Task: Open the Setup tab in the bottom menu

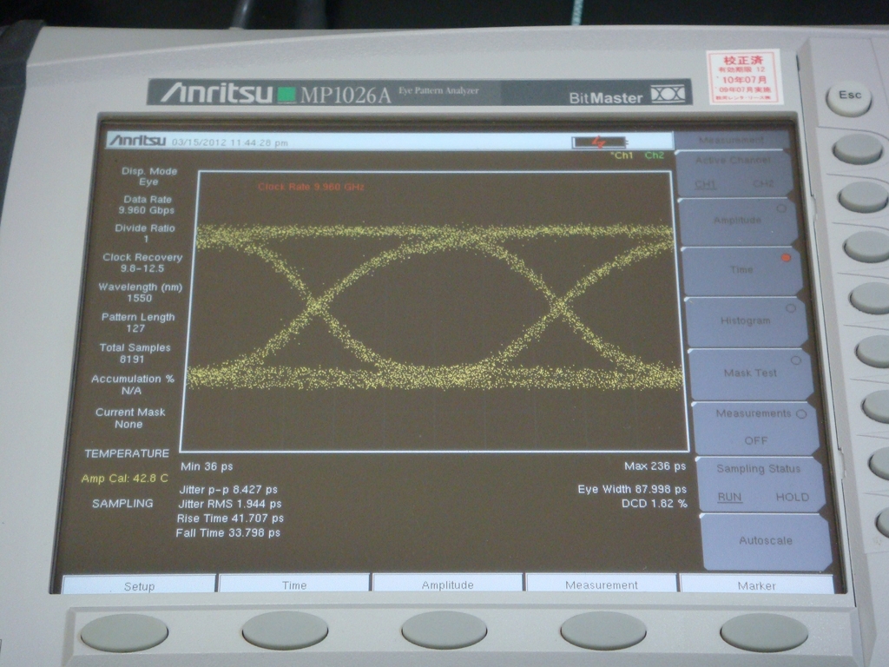Action: pos(139,586)
